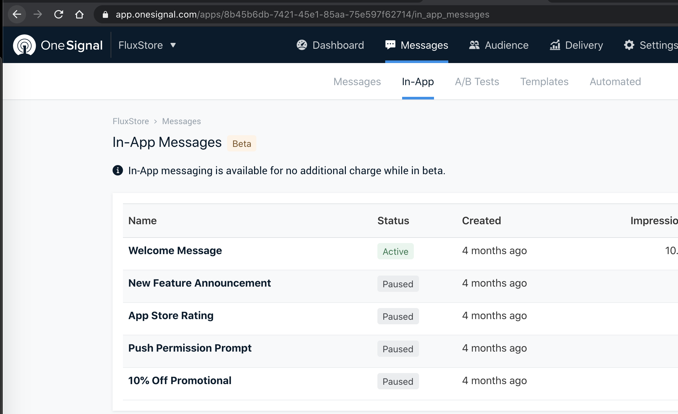Click Paused status of Push Permission Prompt
Image resolution: width=678 pixels, height=414 pixels.
pyautogui.click(x=398, y=349)
